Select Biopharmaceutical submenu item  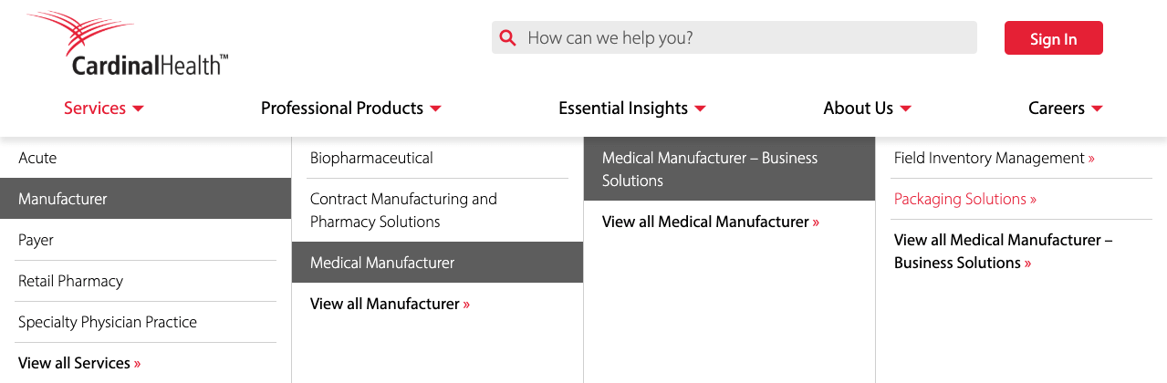(437, 158)
